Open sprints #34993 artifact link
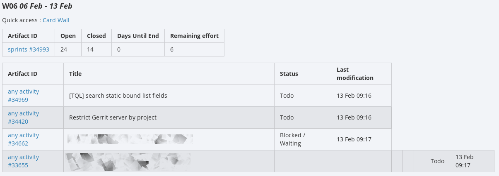This screenshot has width=499, height=176. [x=29, y=49]
